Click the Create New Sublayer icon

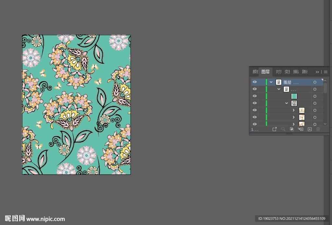pos(301,129)
